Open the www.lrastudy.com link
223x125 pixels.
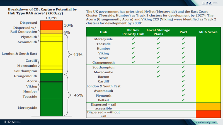[205, 122]
